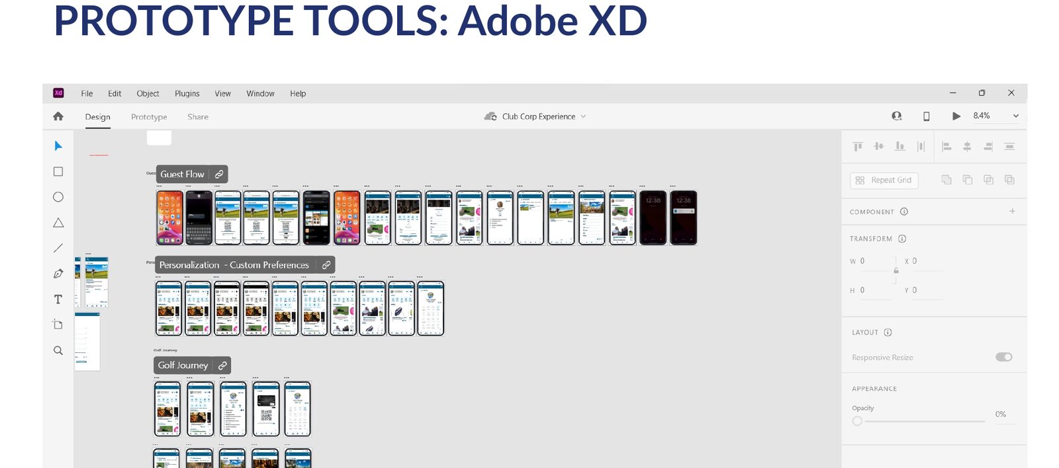This screenshot has height=468, width=1059.
Task: Copy link icon beside Golf Journey
Action: (x=222, y=366)
